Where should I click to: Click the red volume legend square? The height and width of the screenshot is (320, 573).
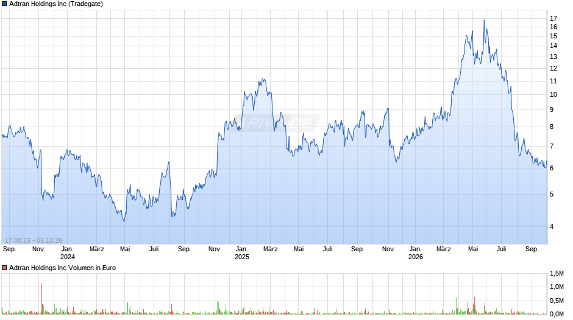coord(4,268)
